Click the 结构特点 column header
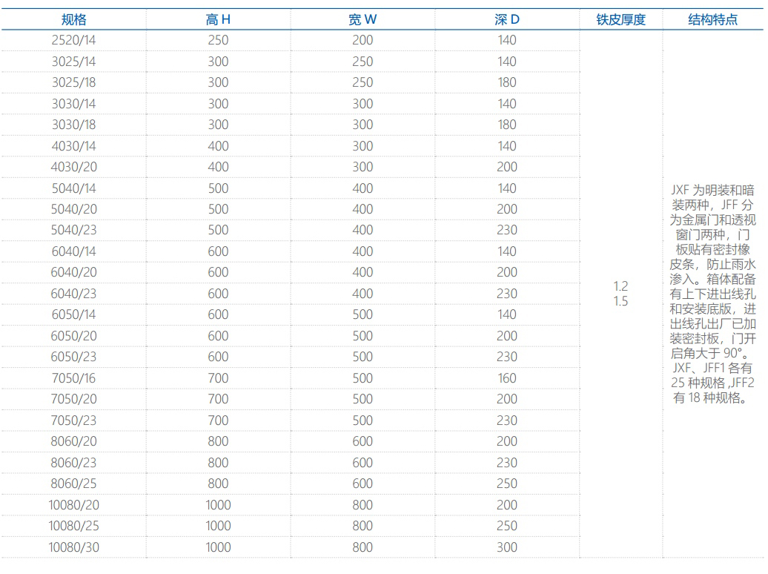This screenshot has width=768, height=574. [712, 20]
